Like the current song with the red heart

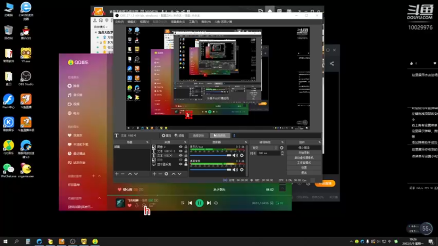(x=129, y=206)
